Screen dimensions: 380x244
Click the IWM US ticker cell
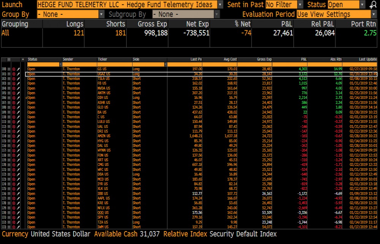[103, 227]
